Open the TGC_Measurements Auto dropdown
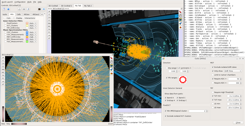Image resolution: width=245 pixels, height=126 pixels. pyautogui.click(x=33, y=42)
